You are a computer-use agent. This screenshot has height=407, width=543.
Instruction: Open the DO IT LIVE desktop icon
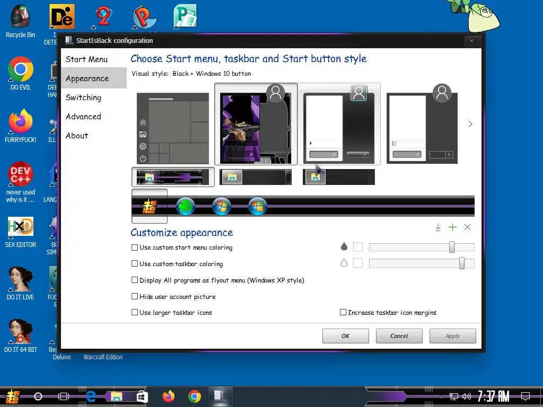pyautogui.click(x=21, y=283)
